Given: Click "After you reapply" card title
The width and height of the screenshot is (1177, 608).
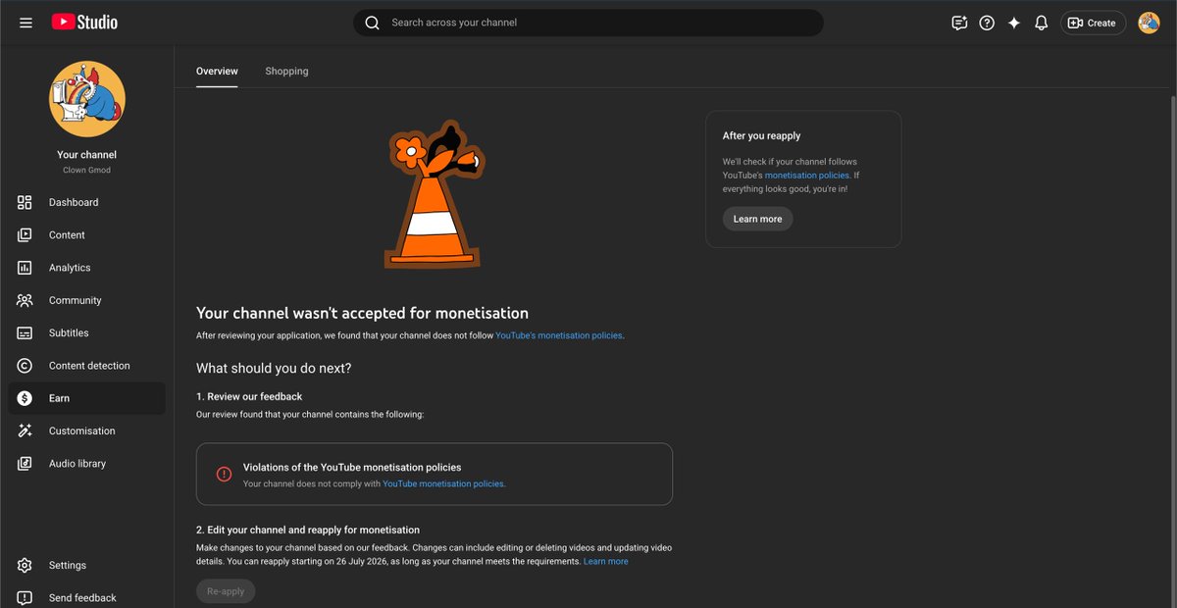Looking at the screenshot, I should coord(762,136).
